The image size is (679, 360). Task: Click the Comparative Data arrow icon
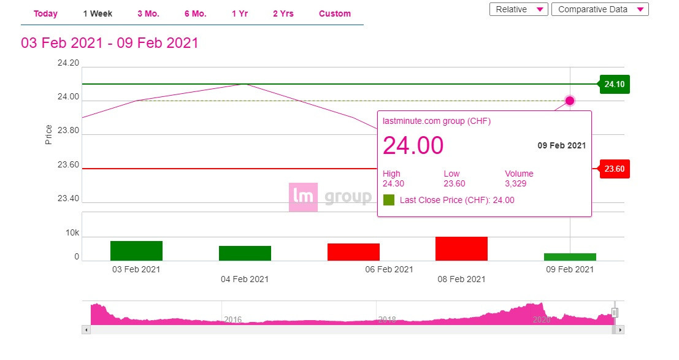click(x=640, y=10)
